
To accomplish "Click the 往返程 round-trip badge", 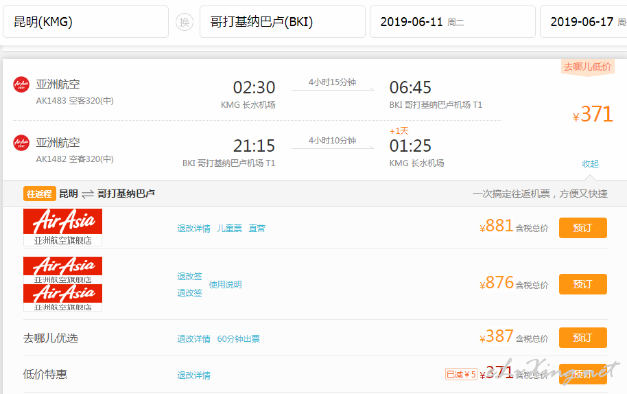I will 39,194.
